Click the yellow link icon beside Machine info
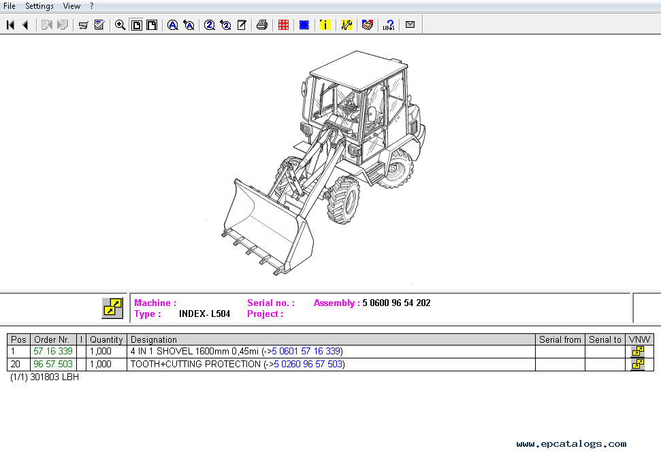Screen dimensions: 661x455 pos(112,308)
